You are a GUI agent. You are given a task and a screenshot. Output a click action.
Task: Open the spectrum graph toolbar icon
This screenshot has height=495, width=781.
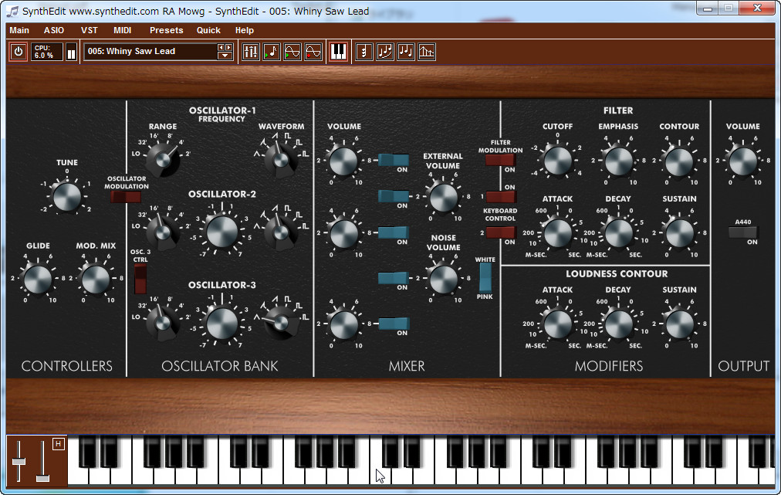(427, 51)
